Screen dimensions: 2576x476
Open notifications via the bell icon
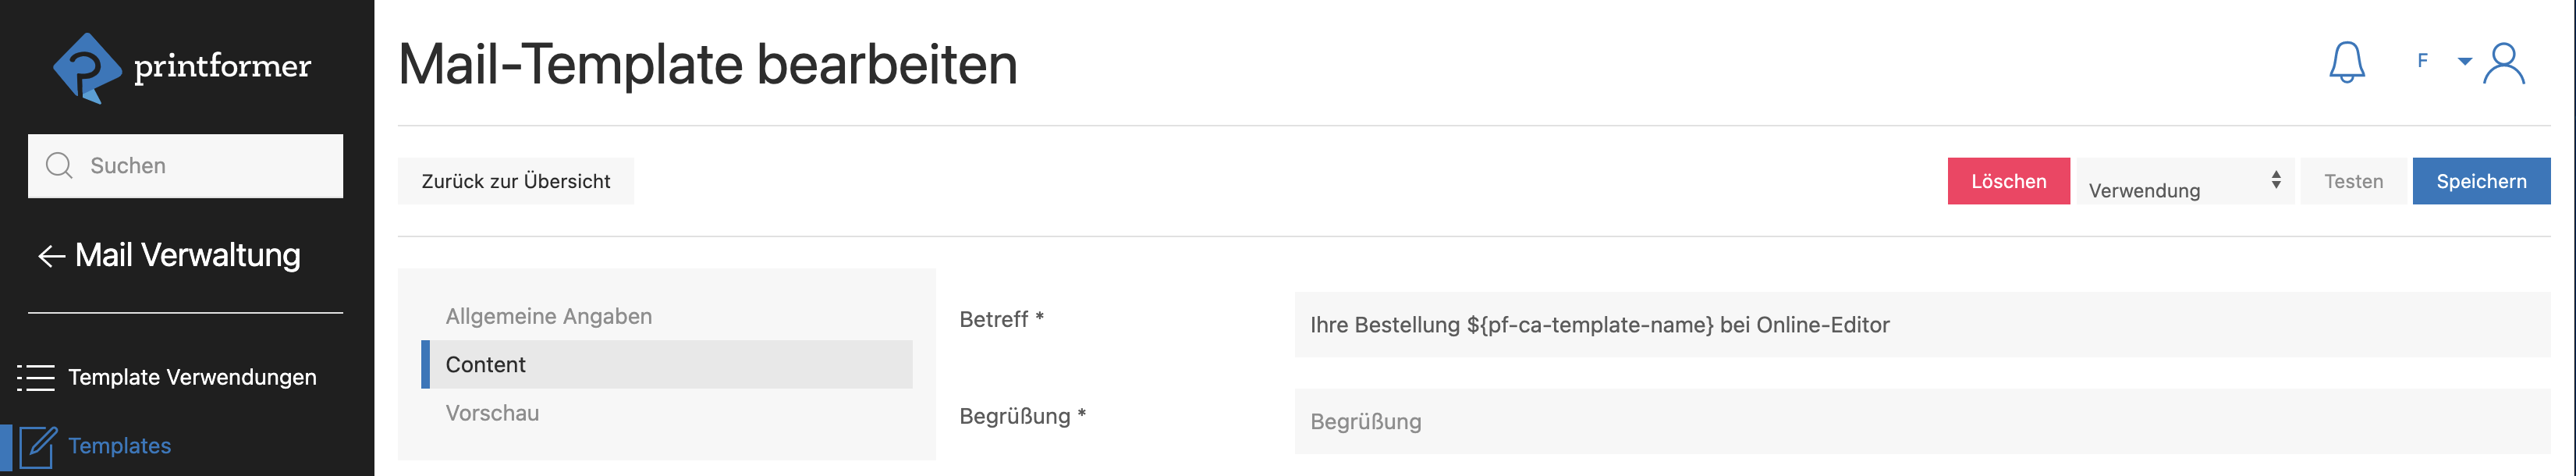[2346, 63]
